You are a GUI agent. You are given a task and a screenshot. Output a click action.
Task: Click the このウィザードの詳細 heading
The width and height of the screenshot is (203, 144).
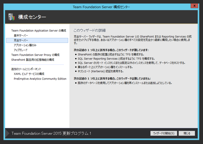click(x=90, y=30)
